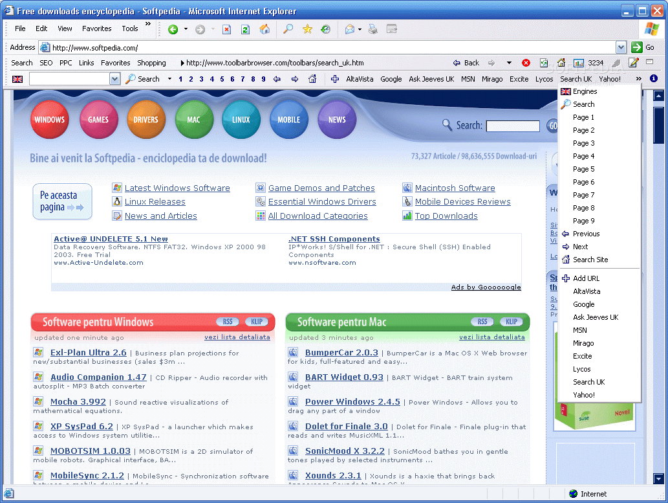Open History icon in toolbar
The height and width of the screenshot is (503, 668).
(326, 29)
